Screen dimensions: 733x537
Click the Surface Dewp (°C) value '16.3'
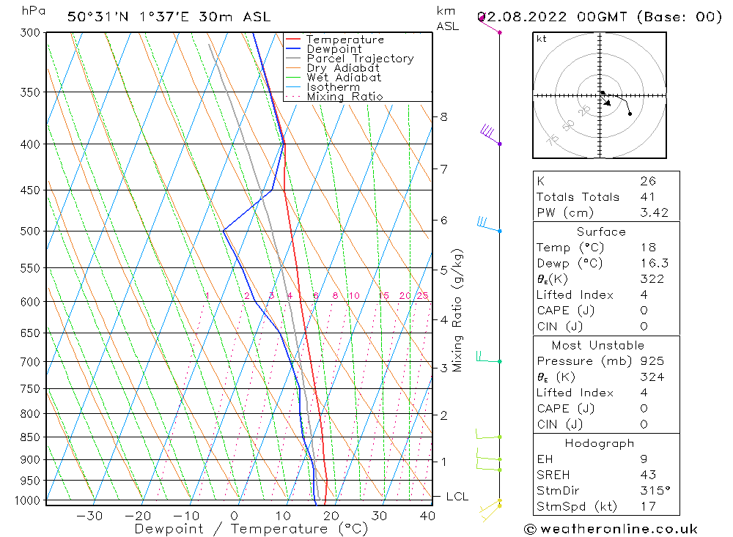[655, 264]
